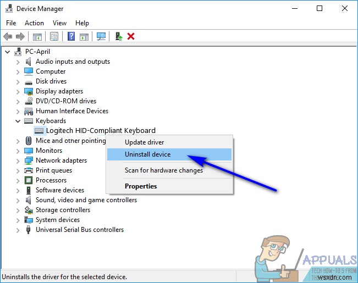Select the Software devices row
The image size is (358, 283).
click(x=60, y=190)
